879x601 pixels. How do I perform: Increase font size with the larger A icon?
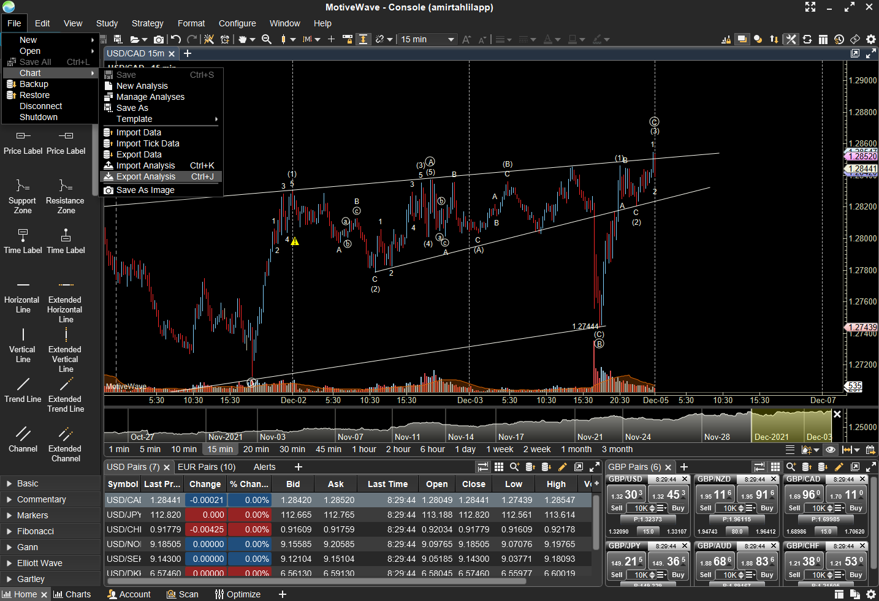466,39
